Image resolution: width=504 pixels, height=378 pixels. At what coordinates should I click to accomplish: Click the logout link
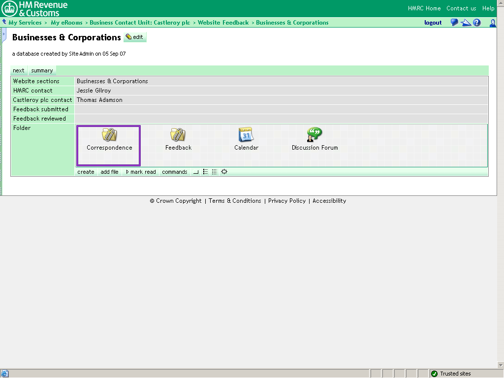pos(433,23)
